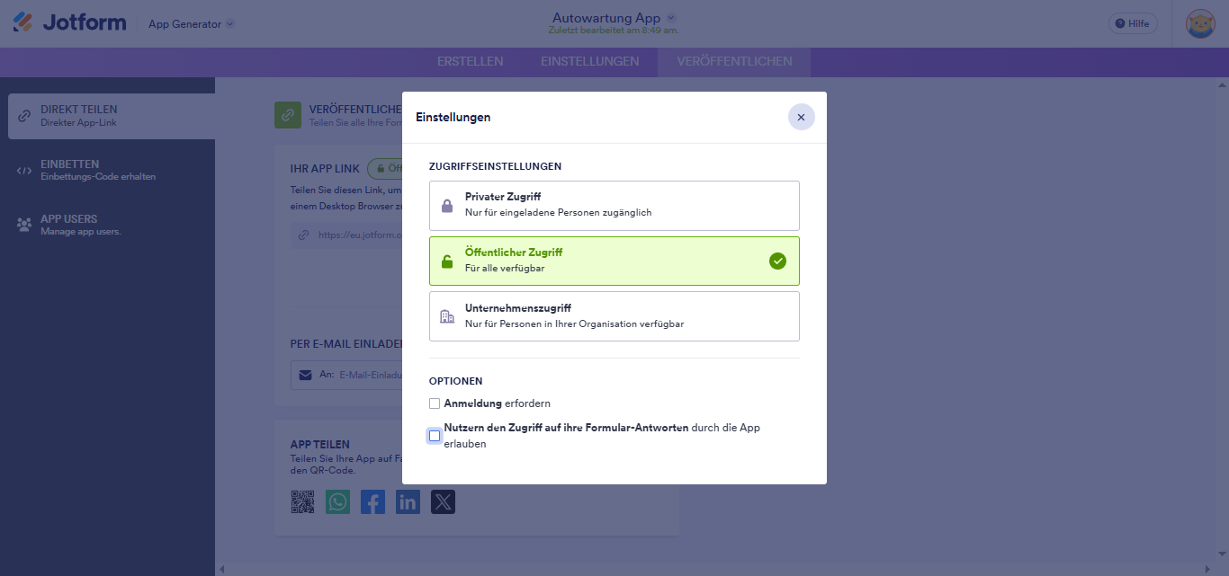The image size is (1229, 576).
Task: Close the Einstellungen dialog
Action: pyautogui.click(x=801, y=117)
